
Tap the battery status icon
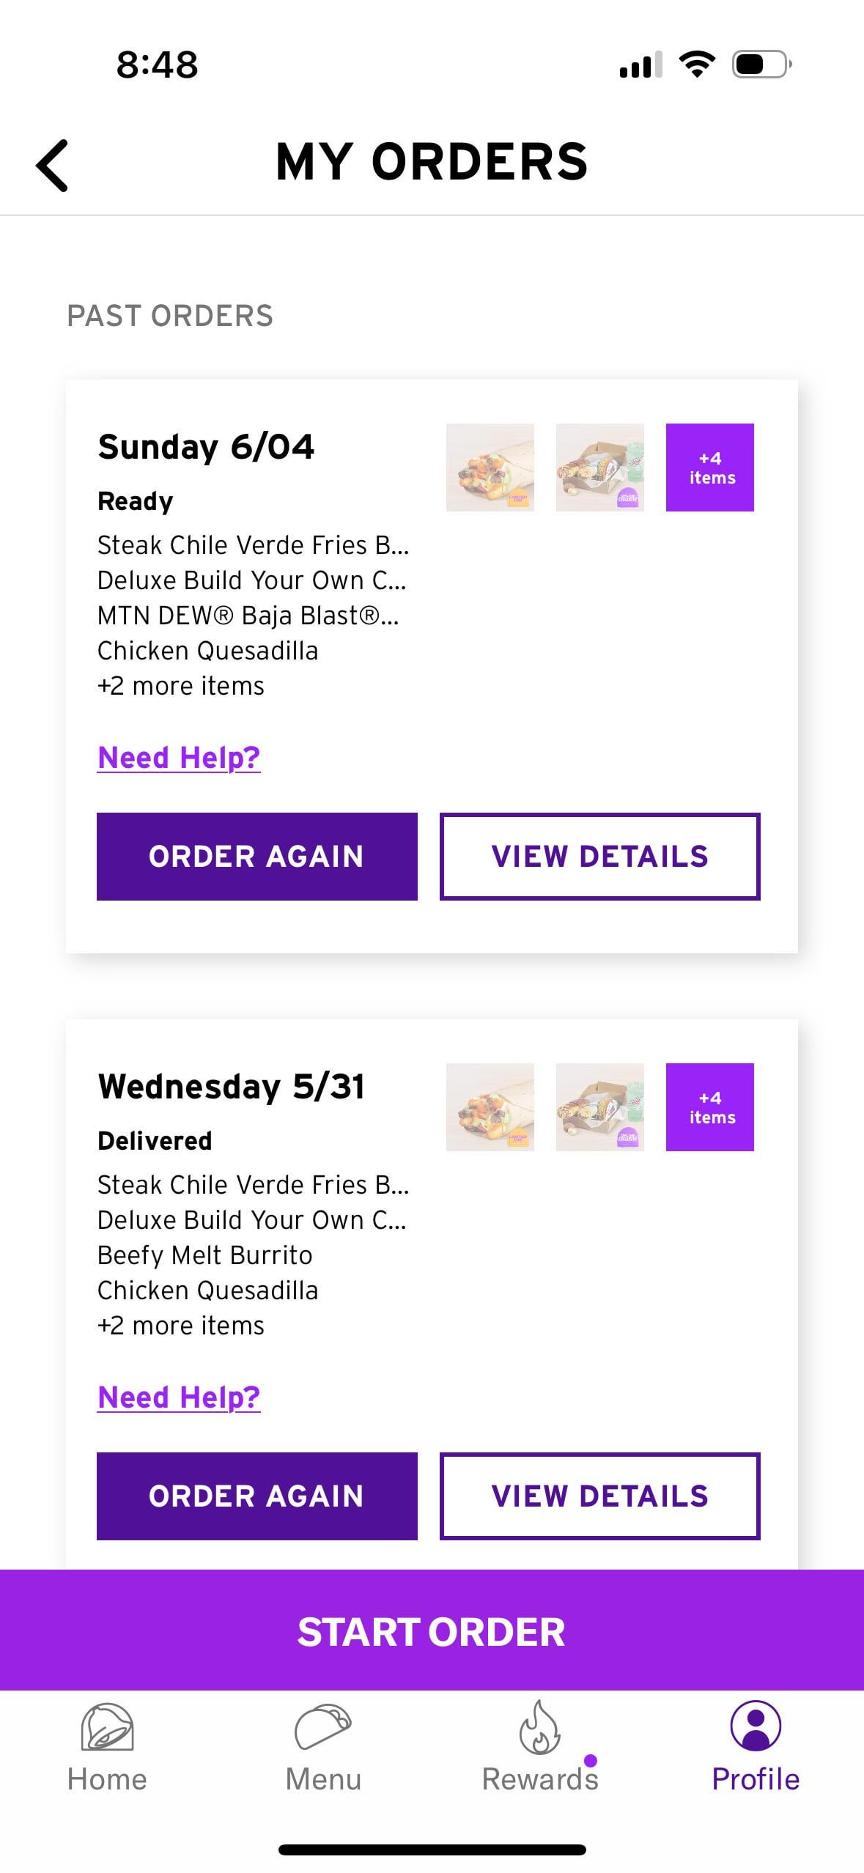coord(762,64)
